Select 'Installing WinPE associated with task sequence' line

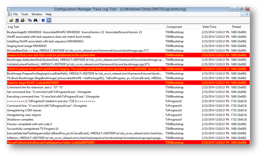(x=128, y=41)
